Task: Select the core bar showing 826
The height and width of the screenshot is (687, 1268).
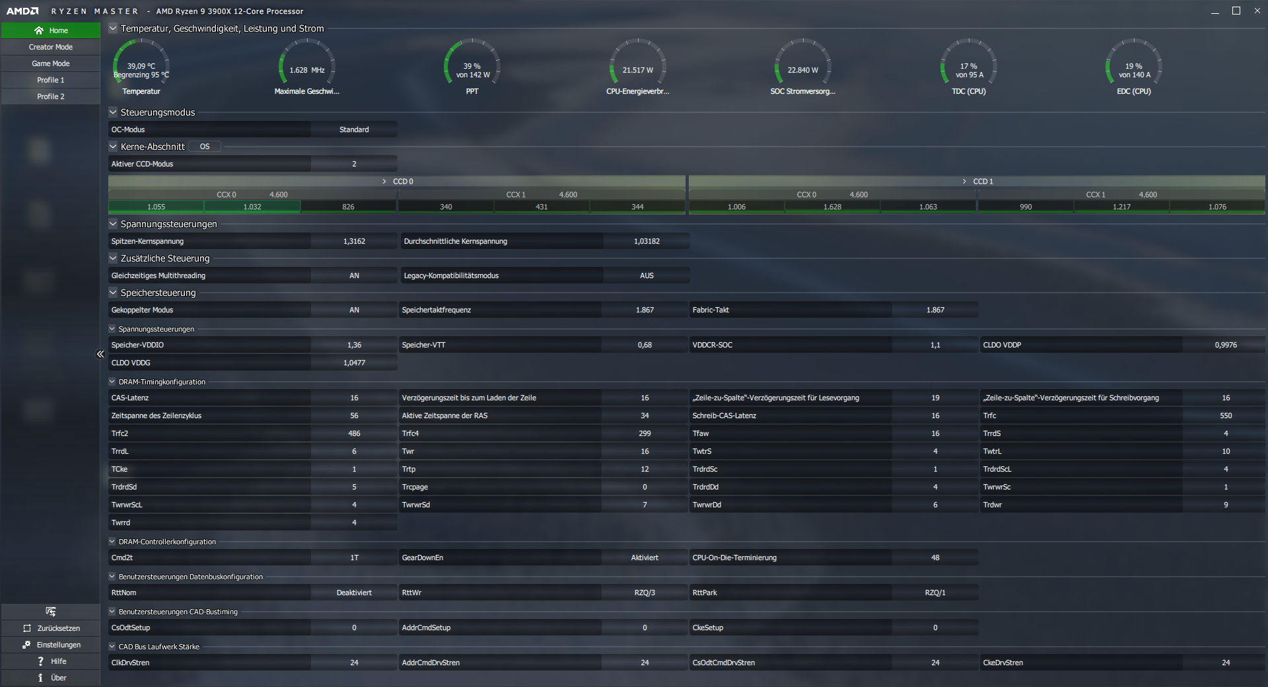Action: pos(348,207)
